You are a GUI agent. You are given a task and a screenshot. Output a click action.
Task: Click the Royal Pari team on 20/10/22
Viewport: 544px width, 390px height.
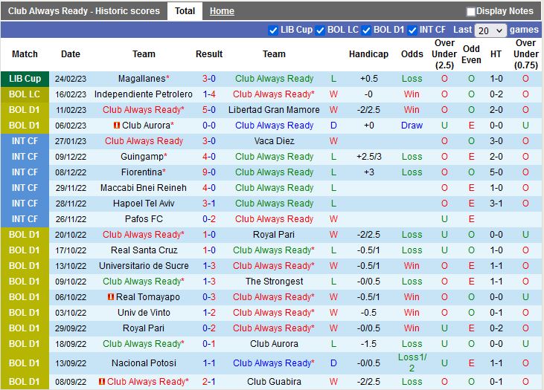[274, 235]
